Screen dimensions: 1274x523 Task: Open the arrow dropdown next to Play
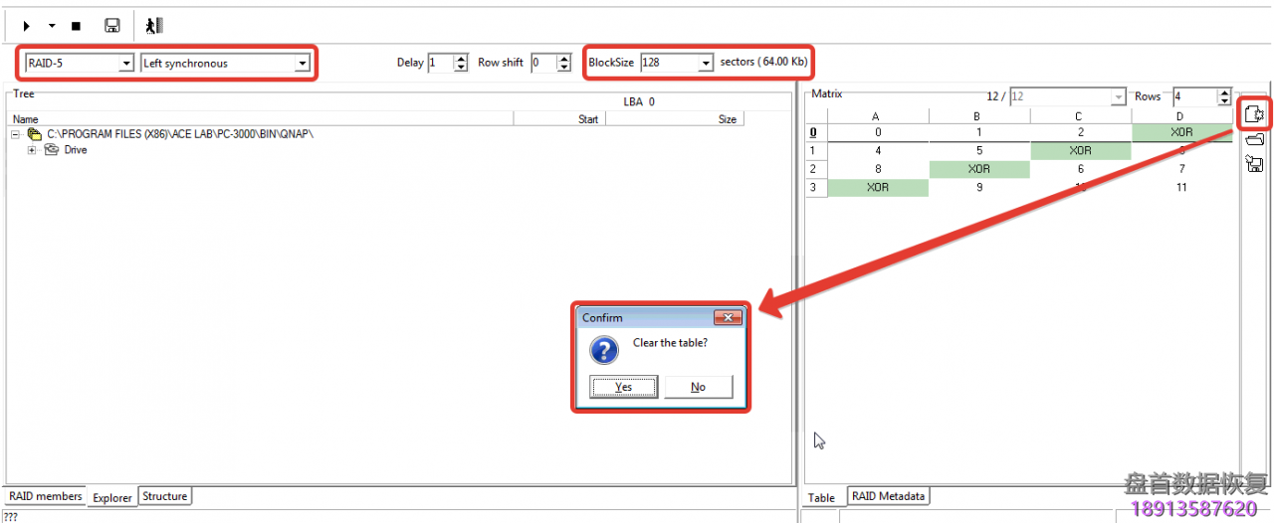click(x=52, y=26)
